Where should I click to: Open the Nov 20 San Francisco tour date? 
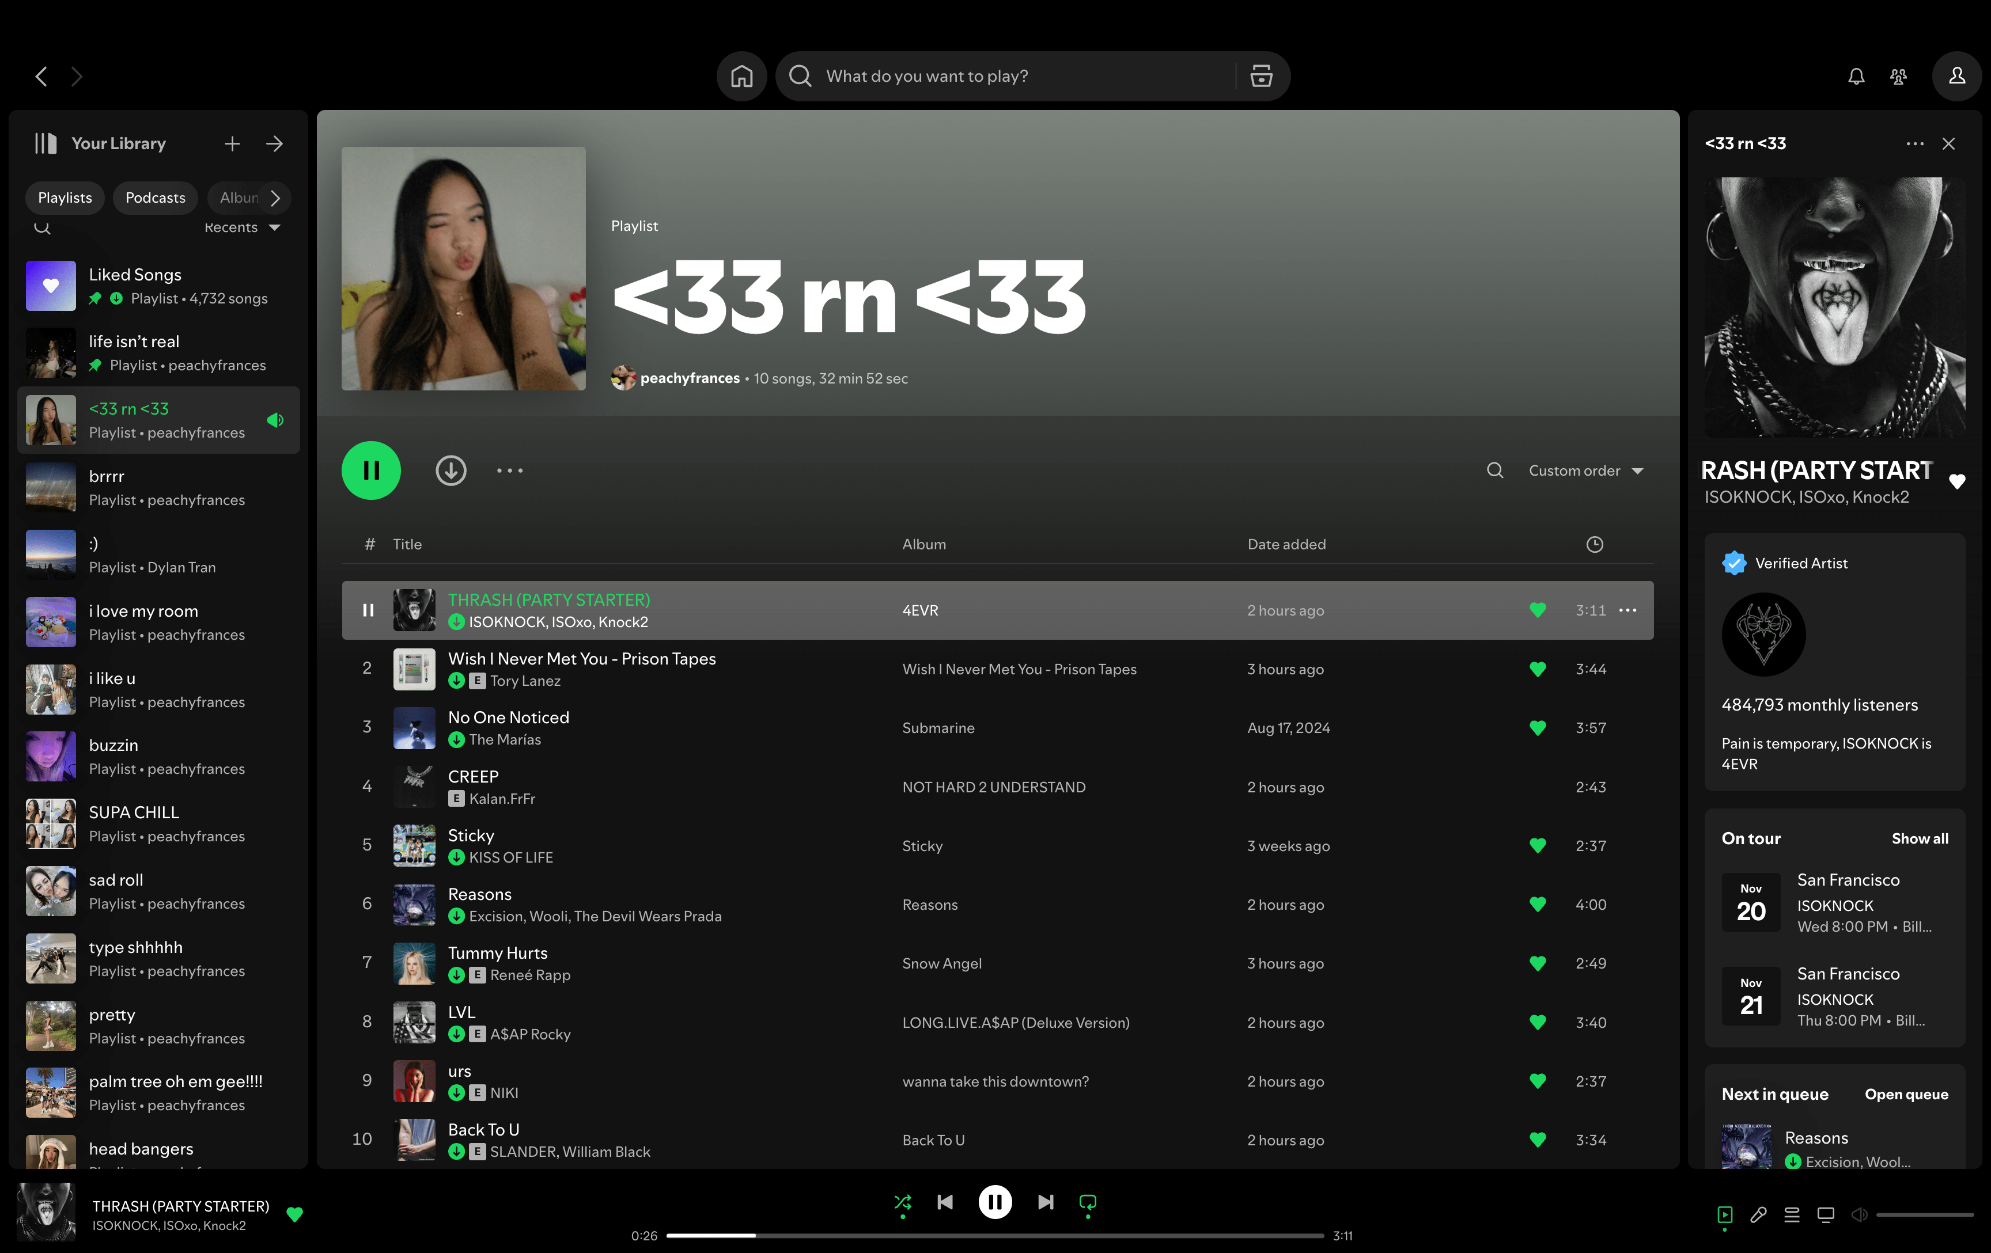tap(1835, 902)
